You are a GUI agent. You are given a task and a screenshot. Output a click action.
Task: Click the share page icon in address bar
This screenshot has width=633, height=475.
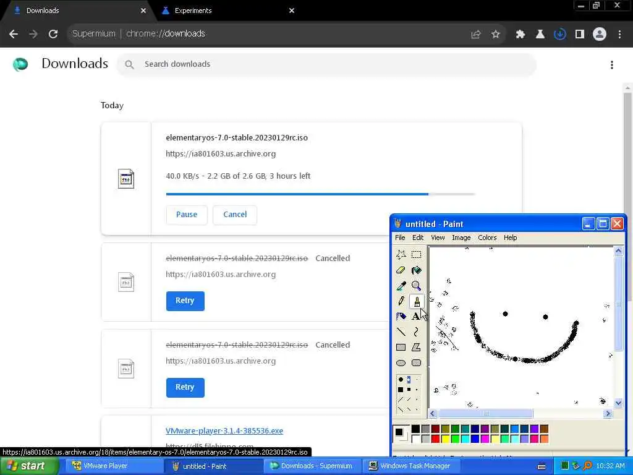click(x=476, y=35)
